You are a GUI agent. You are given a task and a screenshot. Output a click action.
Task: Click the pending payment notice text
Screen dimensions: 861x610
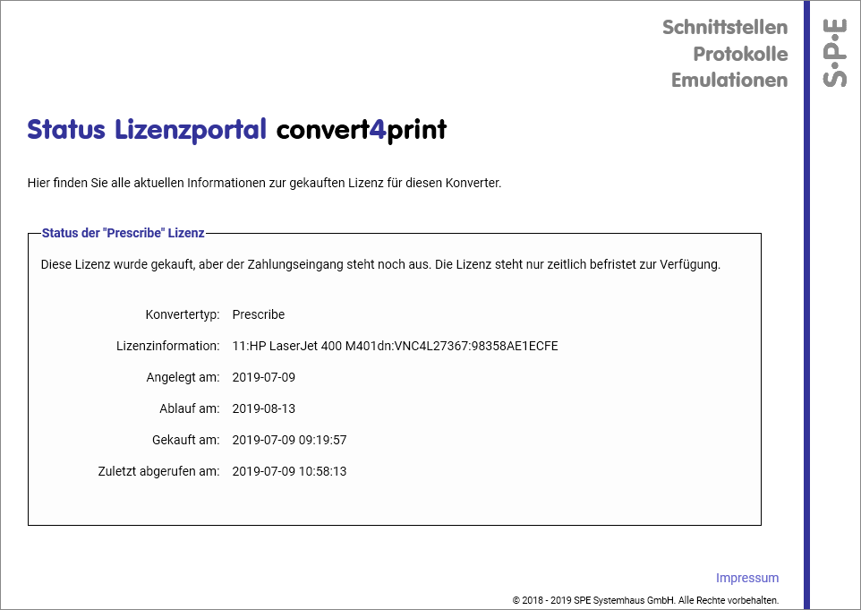380,265
